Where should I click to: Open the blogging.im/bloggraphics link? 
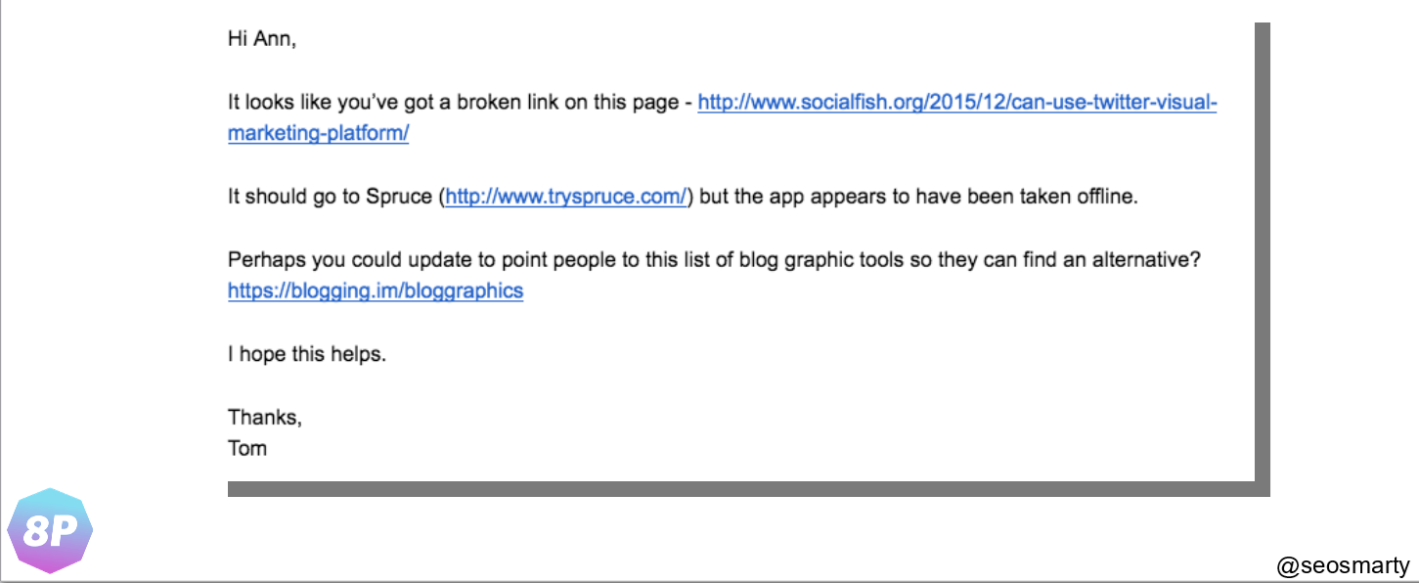[x=376, y=291]
